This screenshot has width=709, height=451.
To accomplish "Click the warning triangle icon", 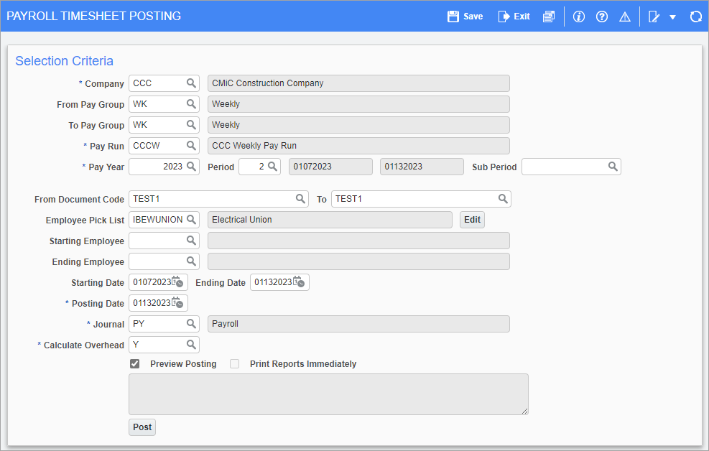I will [x=625, y=16].
